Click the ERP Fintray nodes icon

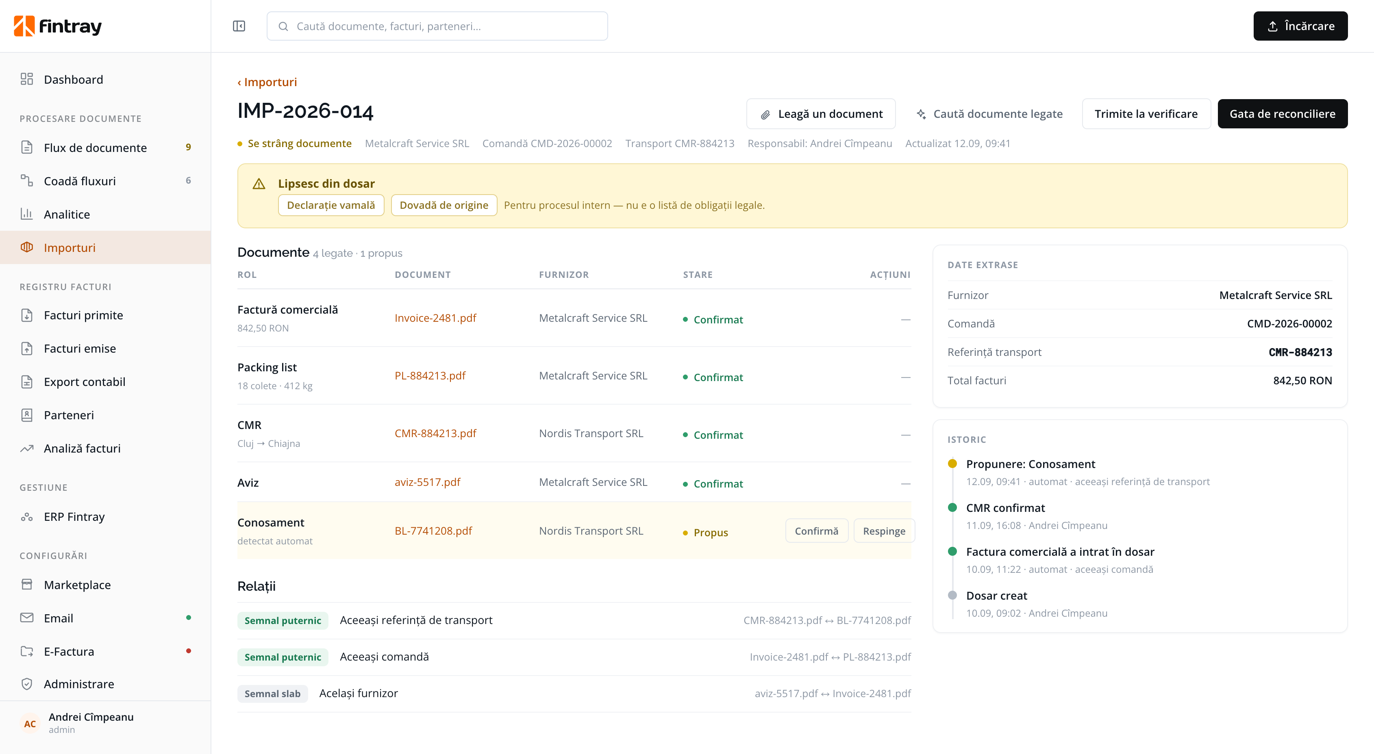[x=27, y=516]
